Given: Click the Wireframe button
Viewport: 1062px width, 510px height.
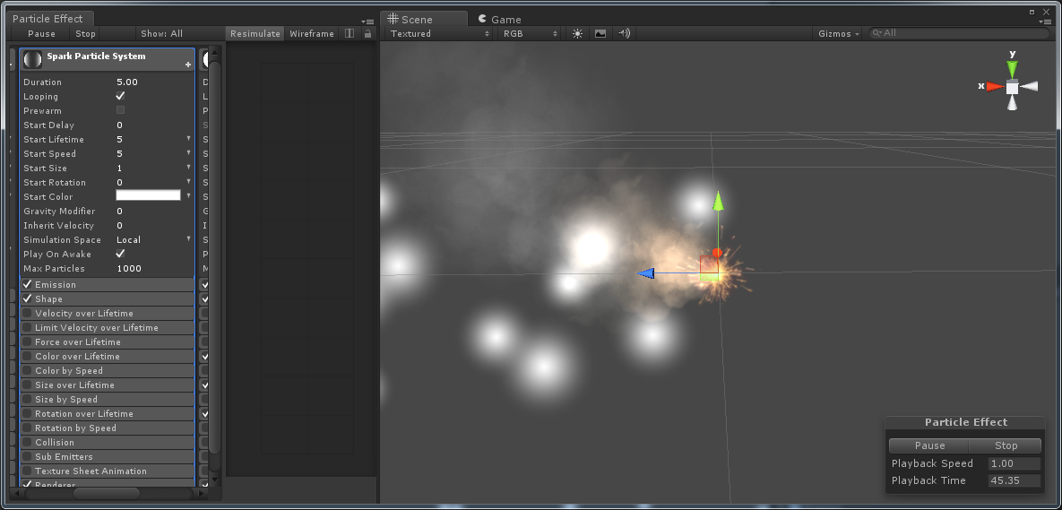Looking at the screenshot, I should point(312,33).
